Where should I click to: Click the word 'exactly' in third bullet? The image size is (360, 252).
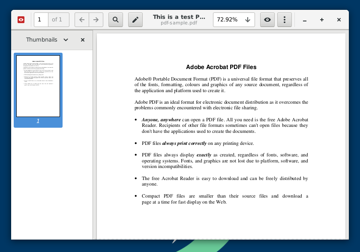204,155
